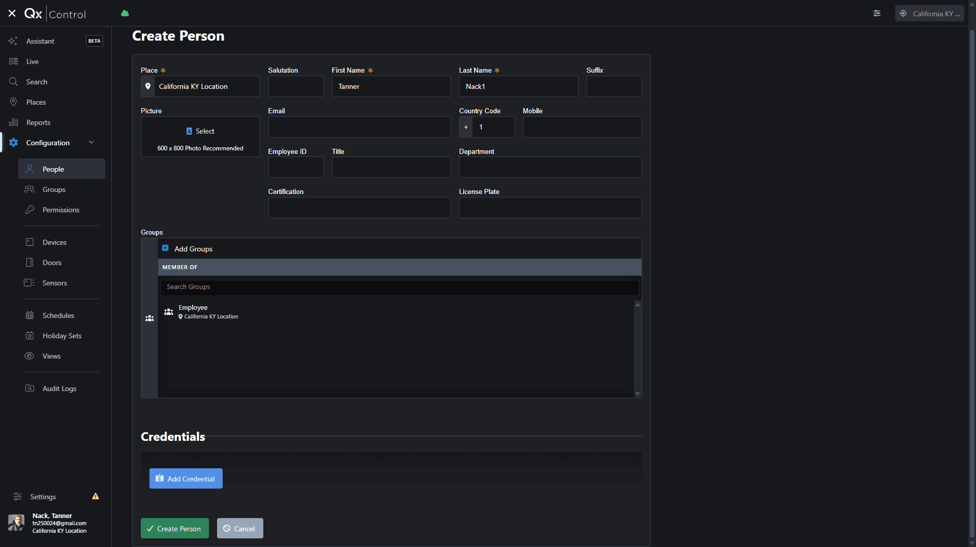Click the Holiday Sets icon
976x547 pixels.
[29, 336]
